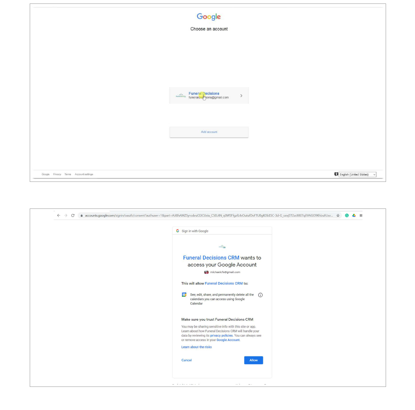
Task: Open the green Grammarly extension icon
Action: pyautogui.click(x=347, y=215)
